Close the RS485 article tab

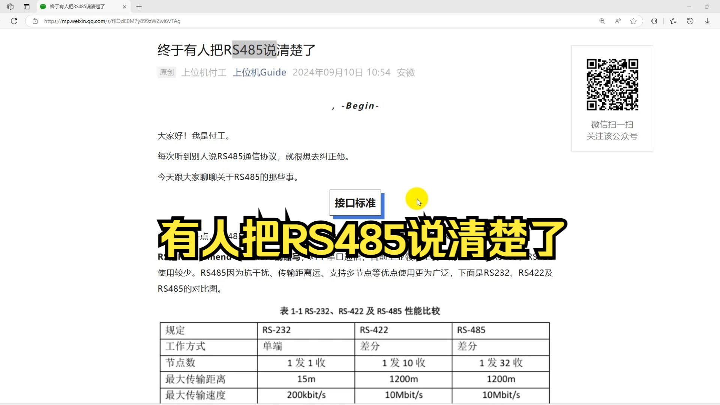point(124,6)
